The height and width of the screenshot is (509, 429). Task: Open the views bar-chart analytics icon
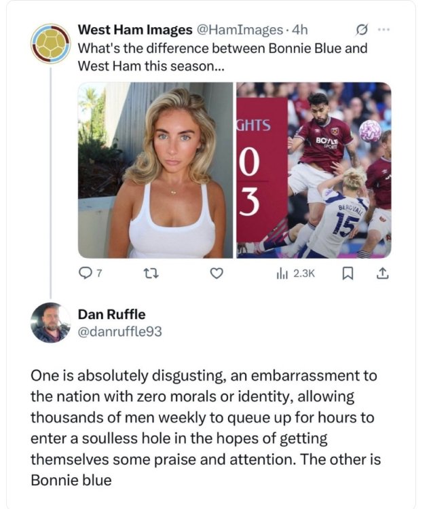coord(283,273)
